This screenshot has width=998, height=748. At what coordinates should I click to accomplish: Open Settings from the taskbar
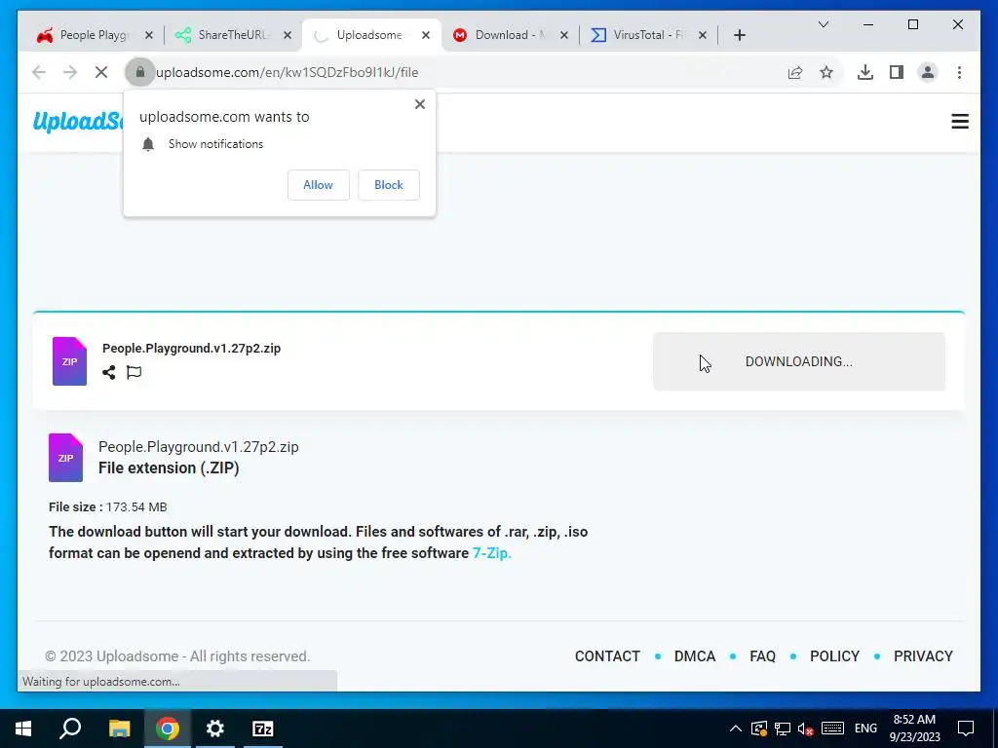point(215,729)
